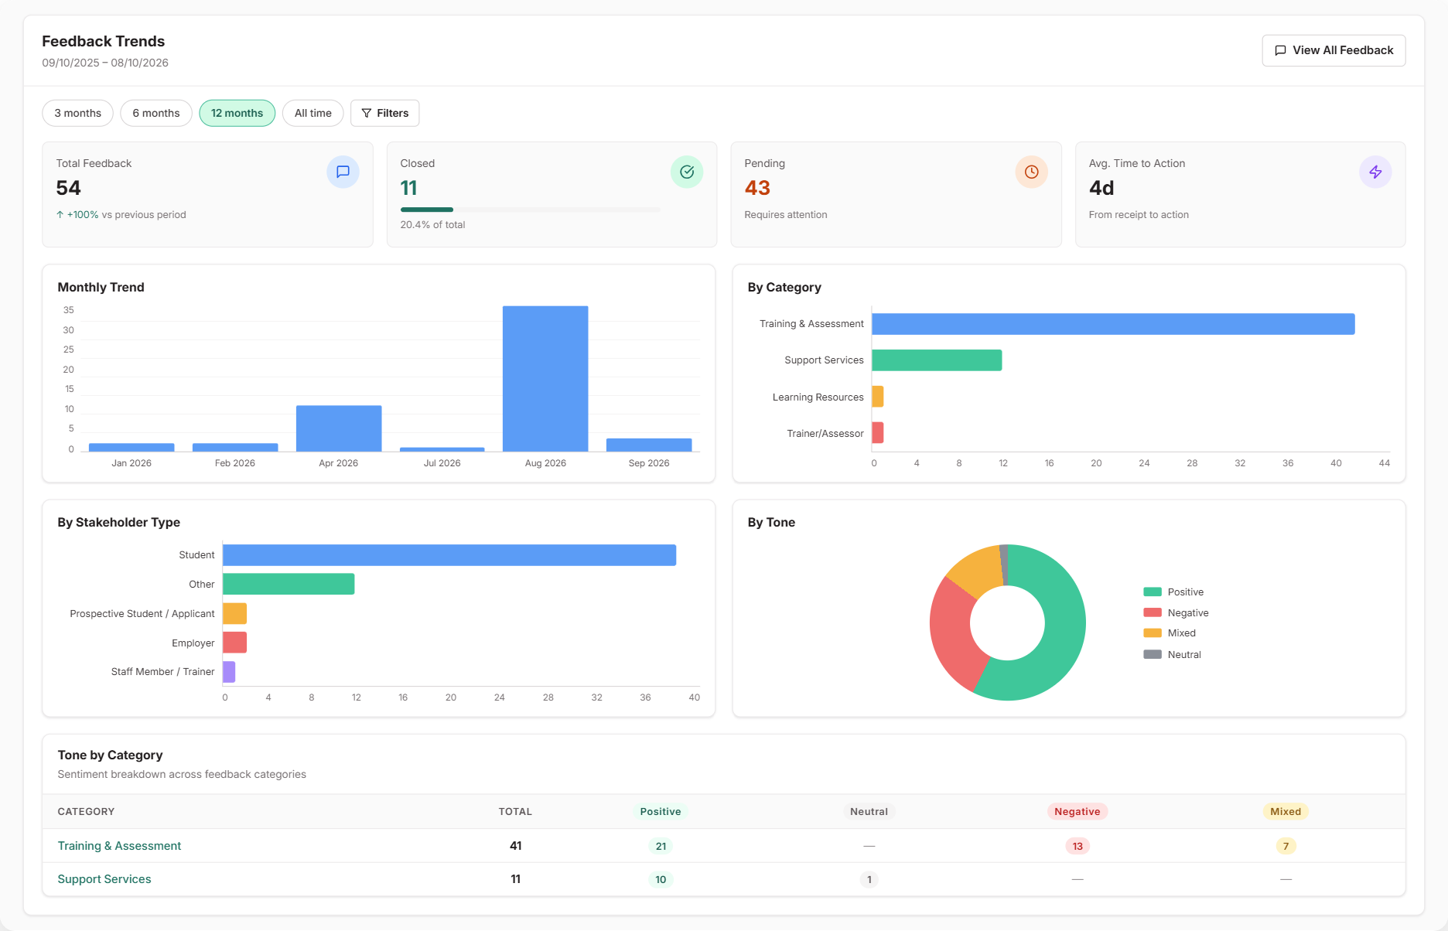Image resolution: width=1448 pixels, height=931 pixels.
Task: Click the Employer bar in By Stakeholder Type
Action: point(235,643)
